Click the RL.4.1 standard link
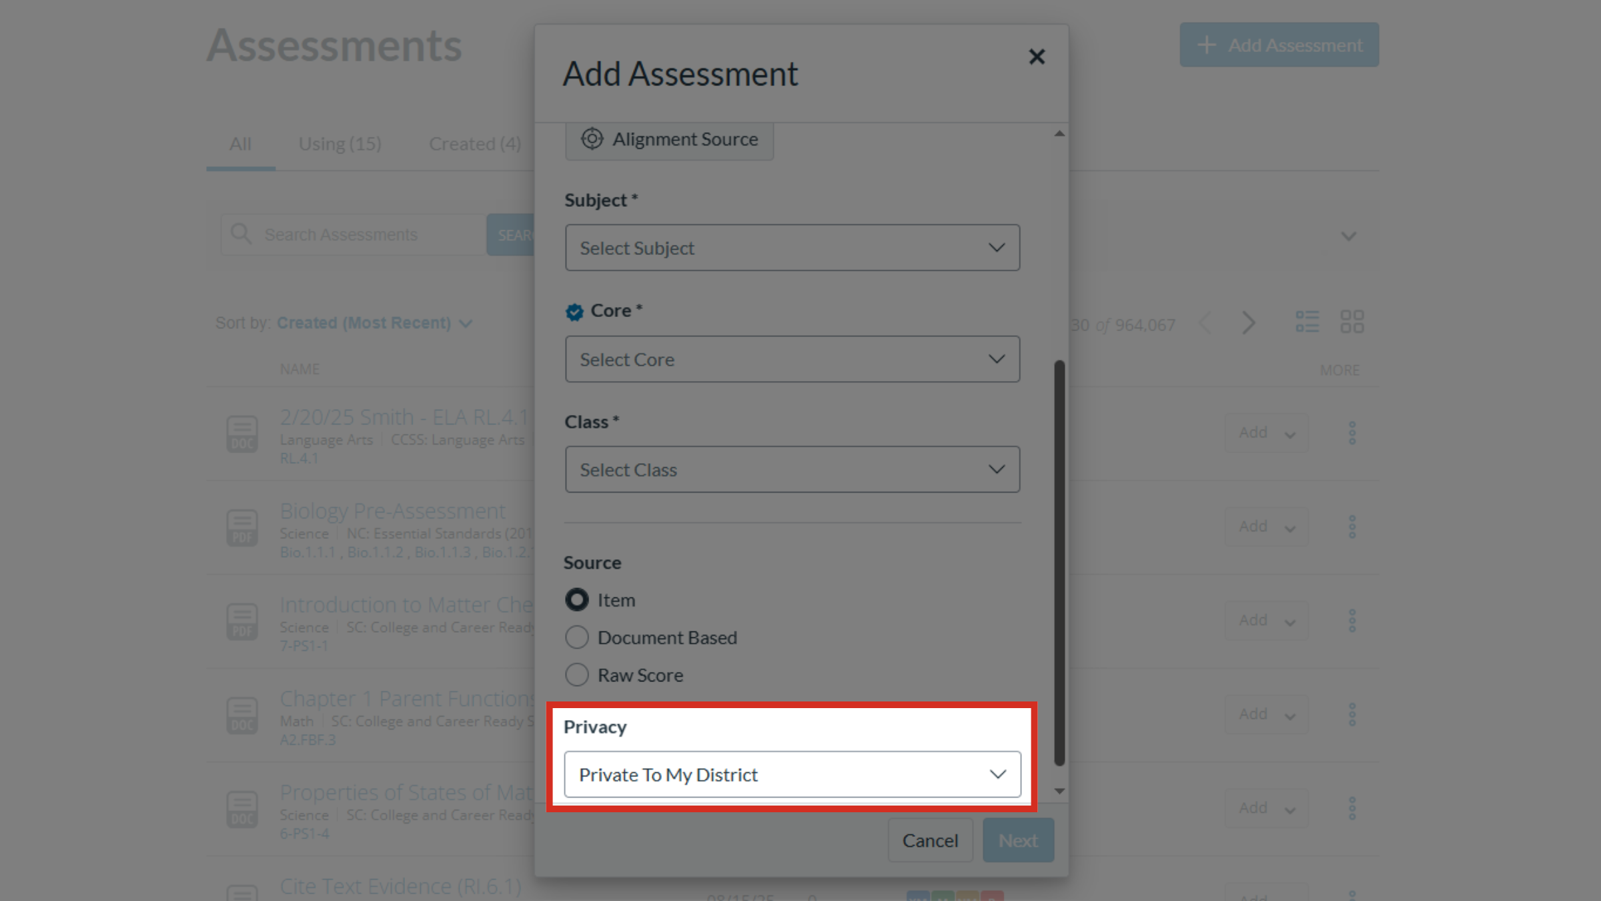This screenshot has height=901, width=1601. coord(299,459)
